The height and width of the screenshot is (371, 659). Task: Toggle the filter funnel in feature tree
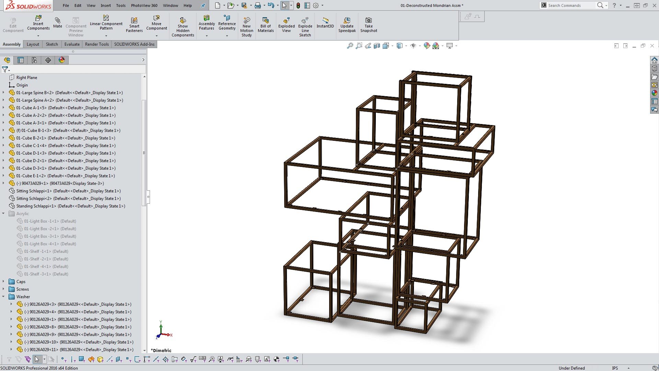coord(5,69)
